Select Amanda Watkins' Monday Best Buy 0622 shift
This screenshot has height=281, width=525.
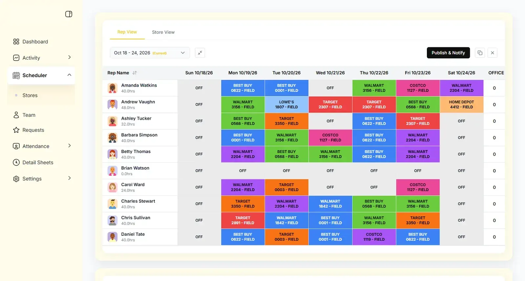pyautogui.click(x=243, y=88)
